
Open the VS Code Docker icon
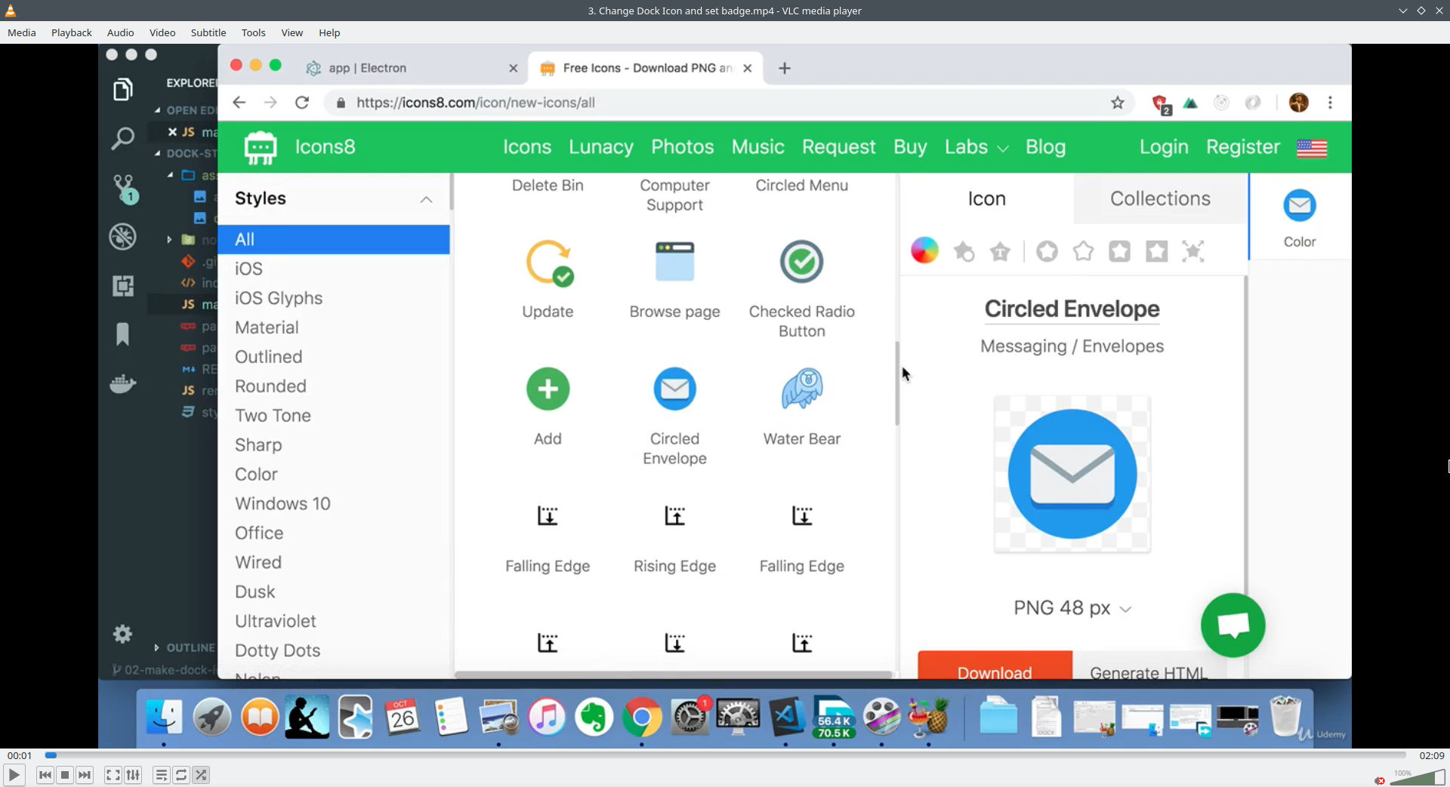click(x=122, y=383)
